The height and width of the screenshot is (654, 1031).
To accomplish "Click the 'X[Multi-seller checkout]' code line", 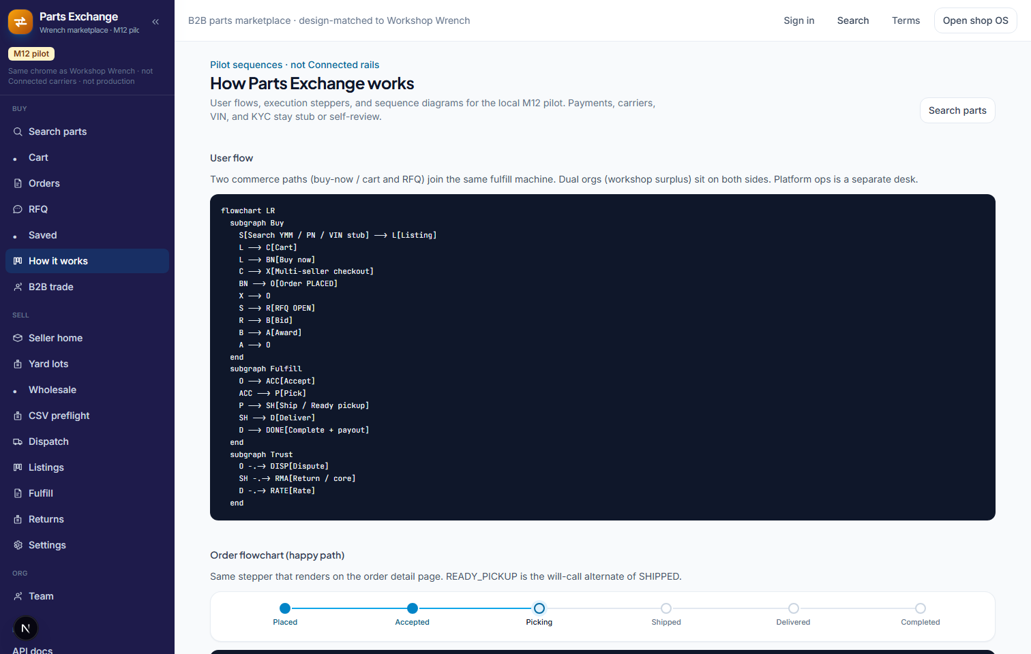I will click(306, 272).
